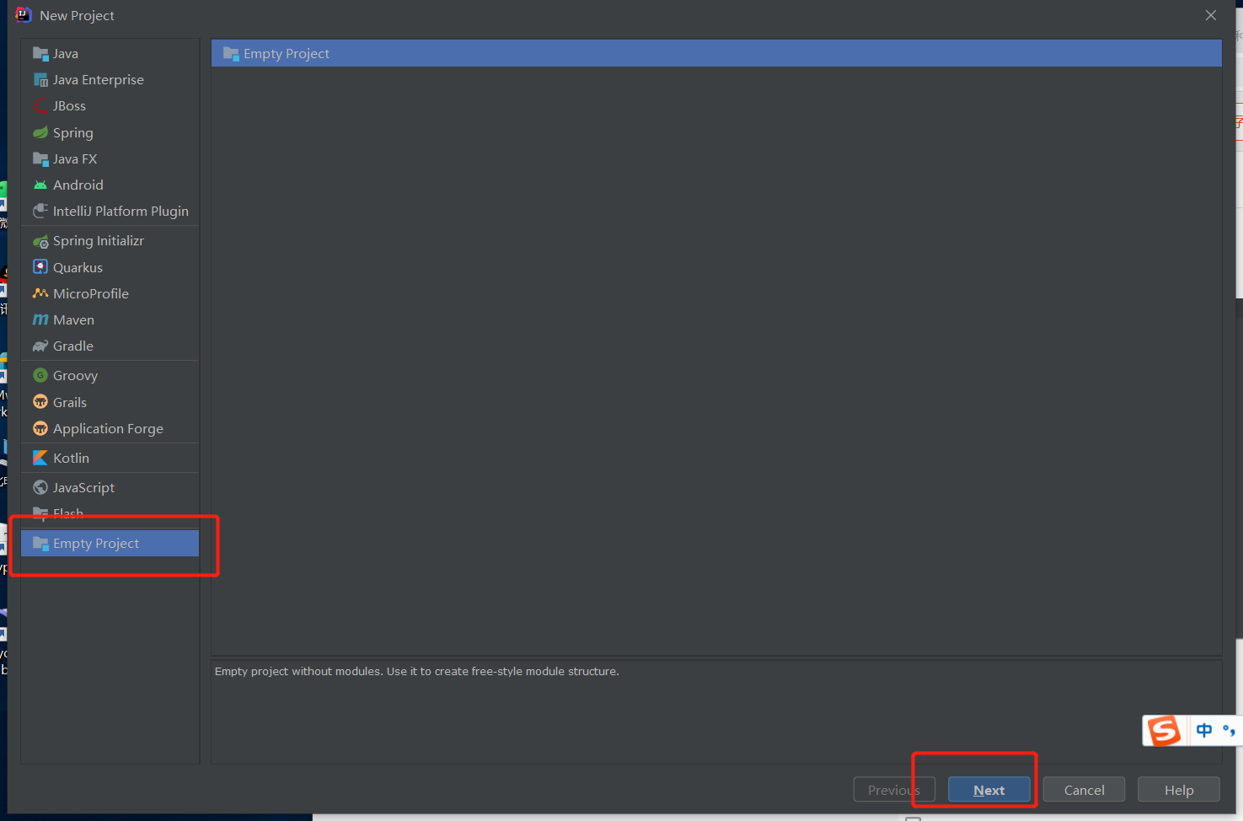The height and width of the screenshot is (821, 1243).
Task: Click the Quarkus icon
Action: (x=40, y=267)
